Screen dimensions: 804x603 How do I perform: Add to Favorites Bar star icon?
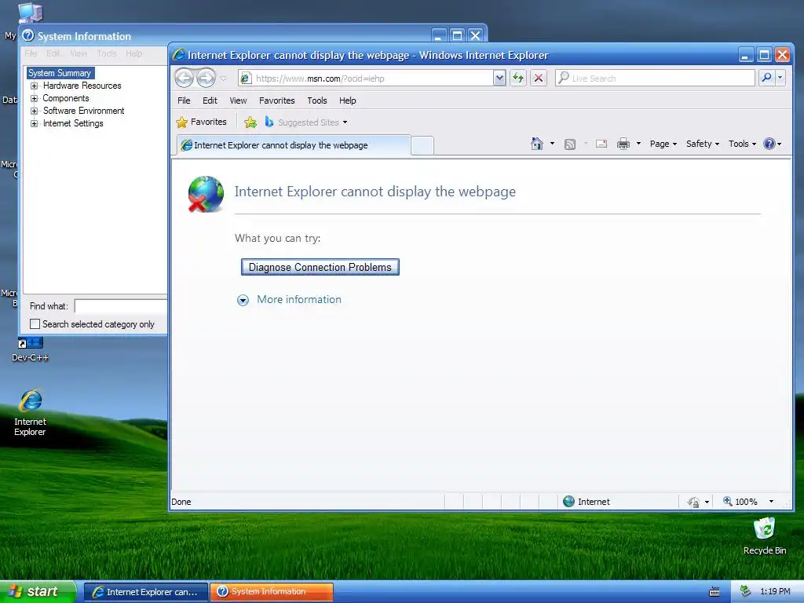(x=250, y=122)
